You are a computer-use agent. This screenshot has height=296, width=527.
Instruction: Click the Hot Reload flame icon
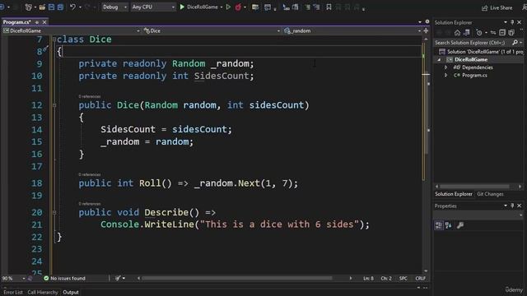point(238,7)
